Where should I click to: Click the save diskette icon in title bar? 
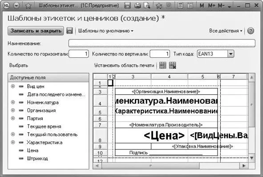(127, 5)
